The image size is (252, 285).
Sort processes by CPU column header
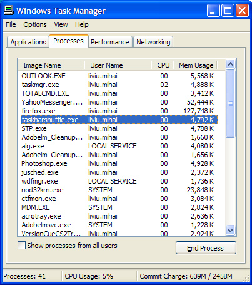(x=162, y=65)
